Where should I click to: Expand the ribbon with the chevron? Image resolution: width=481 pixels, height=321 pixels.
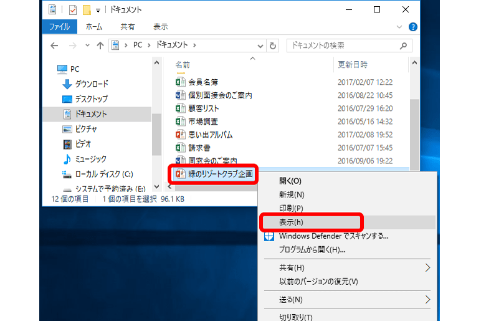[x=399, y=27]
